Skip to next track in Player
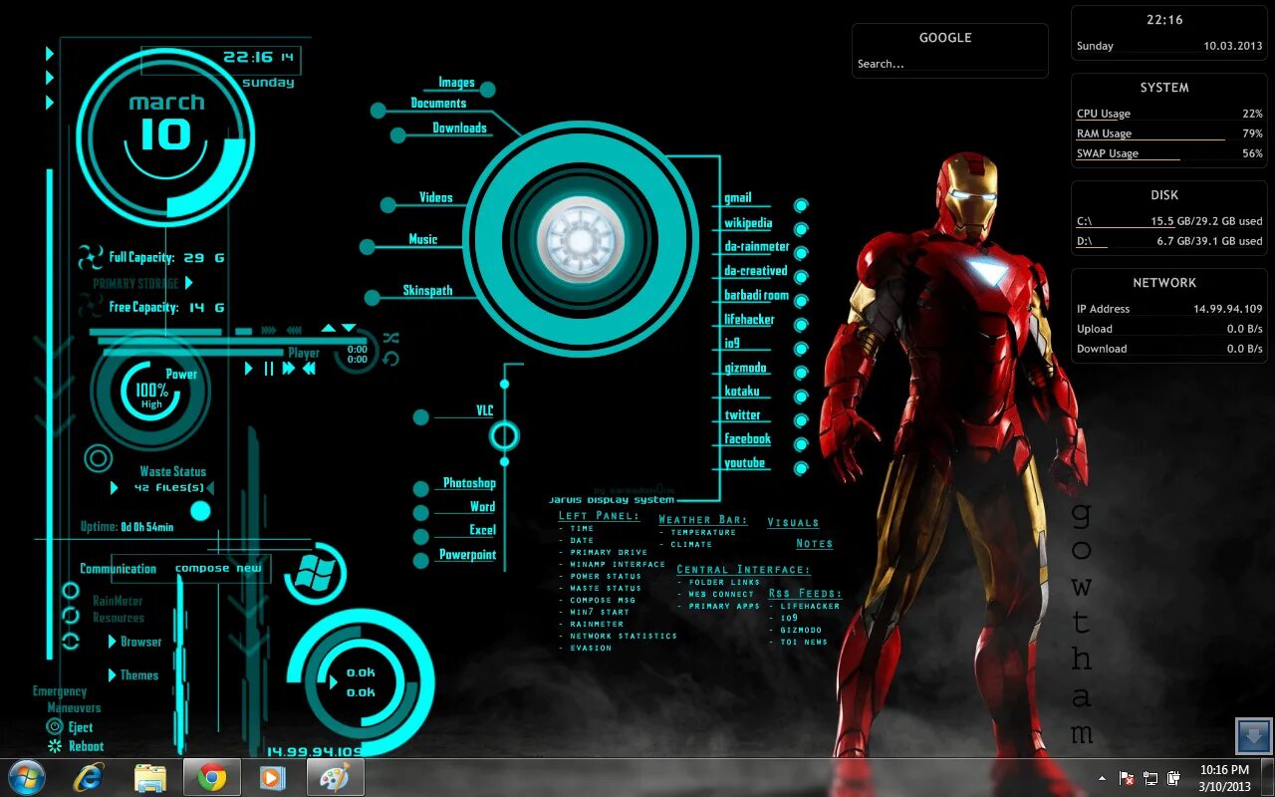The height and width of the screenshot is (797, 1275). pyautogui.click(x=289, y=369)
